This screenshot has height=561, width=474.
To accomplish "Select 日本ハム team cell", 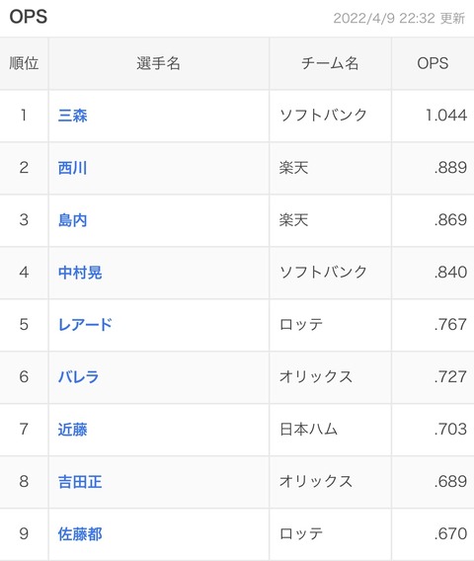I will (x=330, y=430).
